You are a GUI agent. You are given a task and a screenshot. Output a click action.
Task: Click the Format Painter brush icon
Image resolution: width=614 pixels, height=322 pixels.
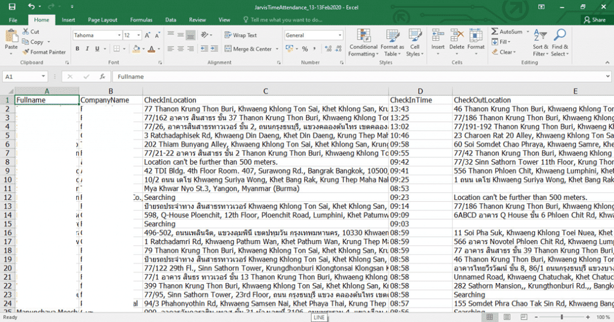pyautogui.click(x=26, y=52)
